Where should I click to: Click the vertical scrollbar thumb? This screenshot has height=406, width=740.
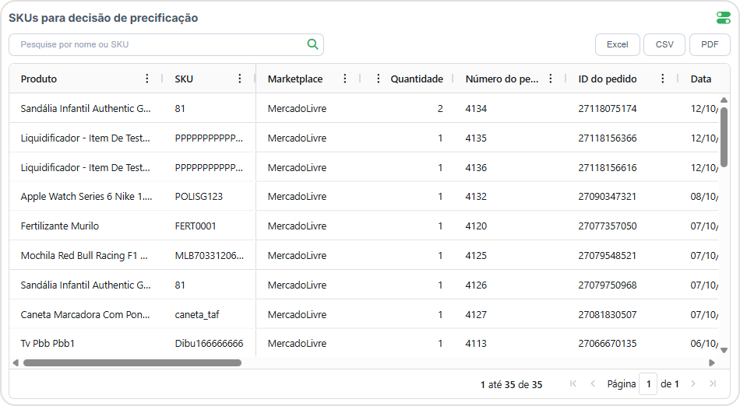pos(724,137)
